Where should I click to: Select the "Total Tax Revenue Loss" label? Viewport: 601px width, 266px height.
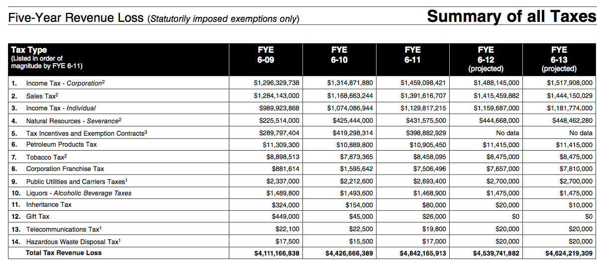tap(64, 253)
